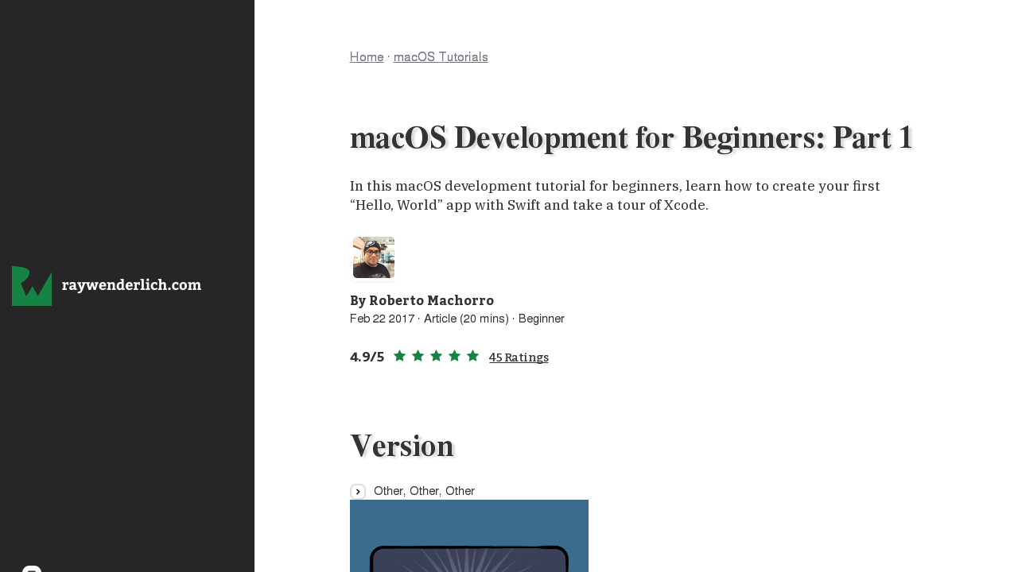The width and height of the screenshot is (1018, 572).
Task: Click the raywenderlich green logo icon
Action: tap(32, 286)
